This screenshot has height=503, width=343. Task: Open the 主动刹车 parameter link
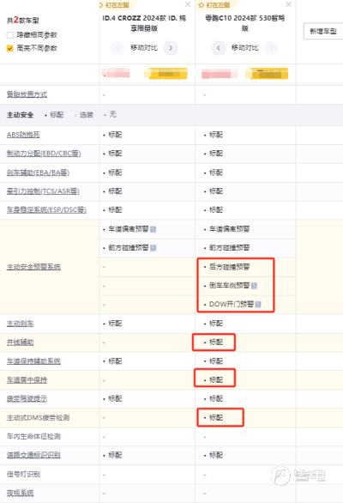coord(21,324)
